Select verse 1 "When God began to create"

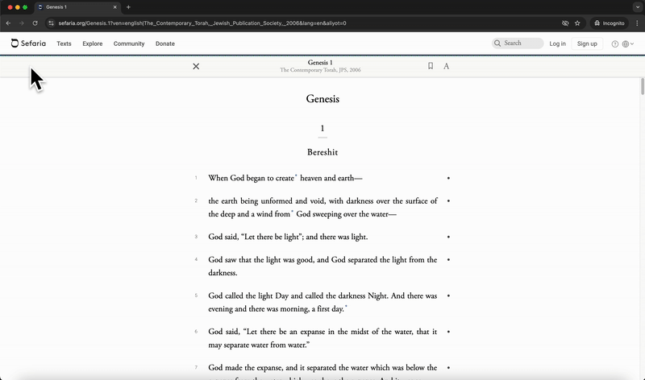(285, 178)
